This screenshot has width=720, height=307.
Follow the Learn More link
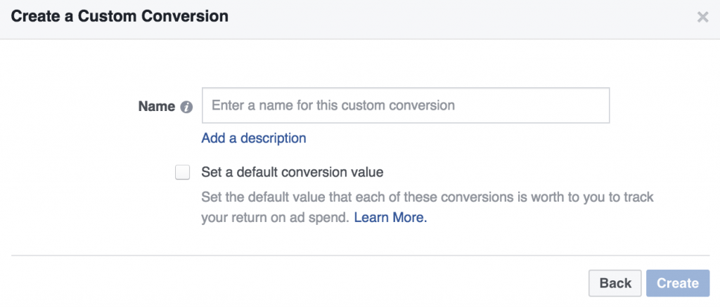coord(390,218)
